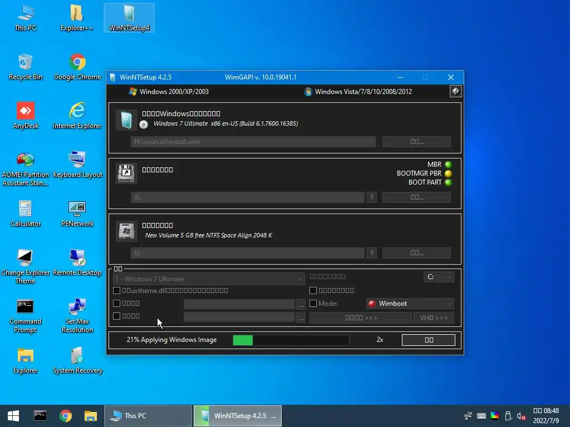Open AnyDesk desktop shortcut
The width and height of the screenshot is (570, 427).
click(26, 116)
